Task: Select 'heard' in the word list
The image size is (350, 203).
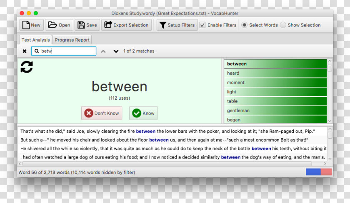Action: coord(275,73)
